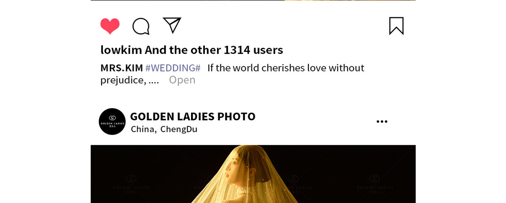Open the MRS.KIM profile from caption
The height and width of the screenshot is (203, 506).
pos(122,68)
